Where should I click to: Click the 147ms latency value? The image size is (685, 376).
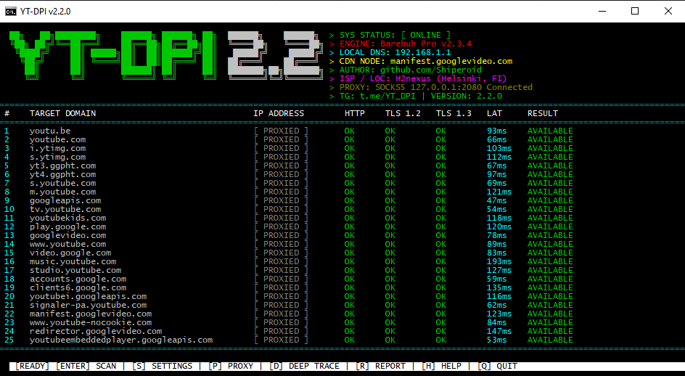499,332
